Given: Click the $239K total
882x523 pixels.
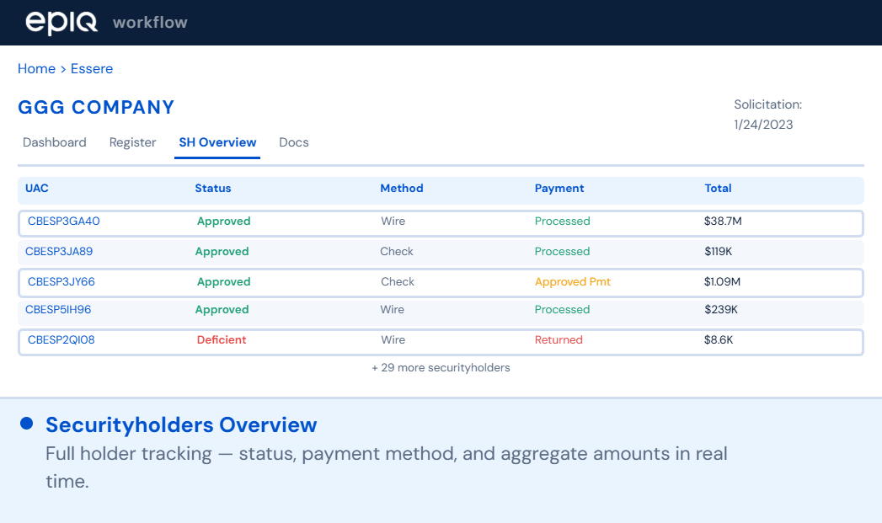Looking at the screenshot, I should click(721, 309).
